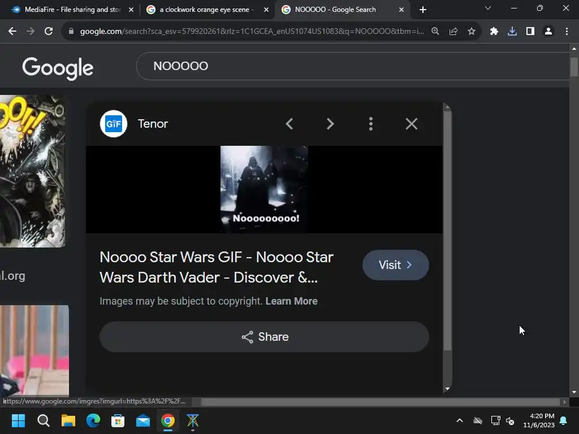
Task: Open a new browser tab
Action: [x=423, y=10]
